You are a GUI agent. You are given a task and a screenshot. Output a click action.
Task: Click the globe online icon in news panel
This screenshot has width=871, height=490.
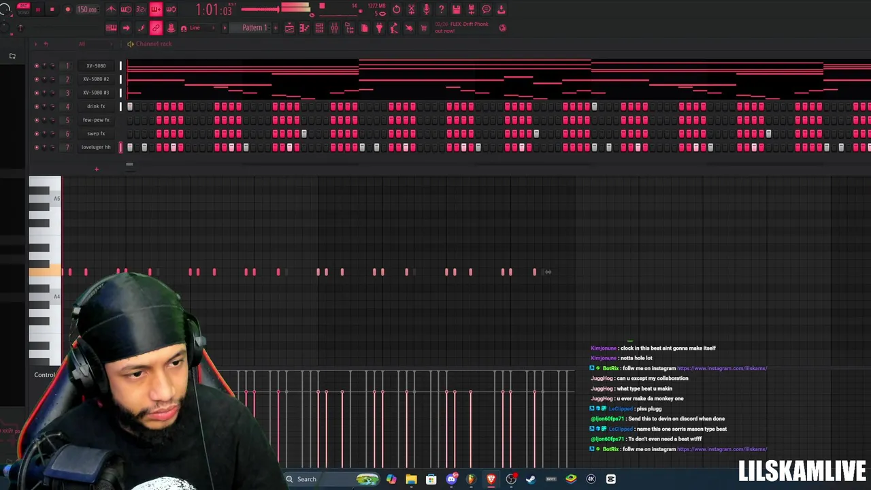(x=502, y=28)
